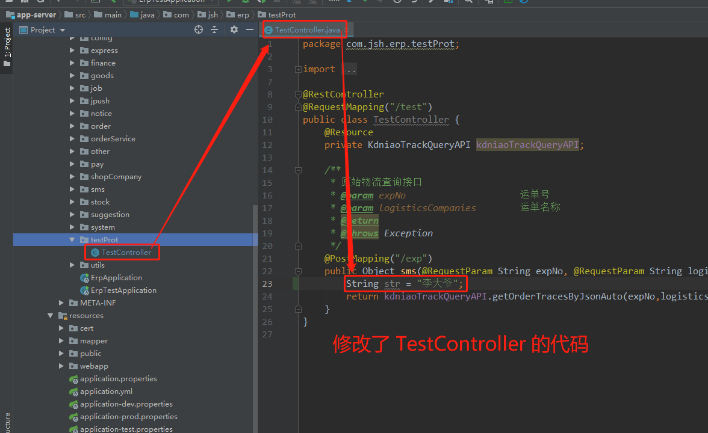The height and width of the screenshot is (433, 708).
Task: Expand the finance folder
Action: coord(72,63)
